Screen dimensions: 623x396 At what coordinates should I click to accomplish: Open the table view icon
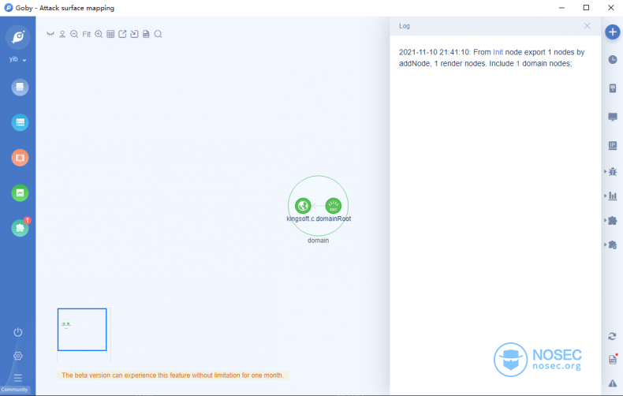110,34
